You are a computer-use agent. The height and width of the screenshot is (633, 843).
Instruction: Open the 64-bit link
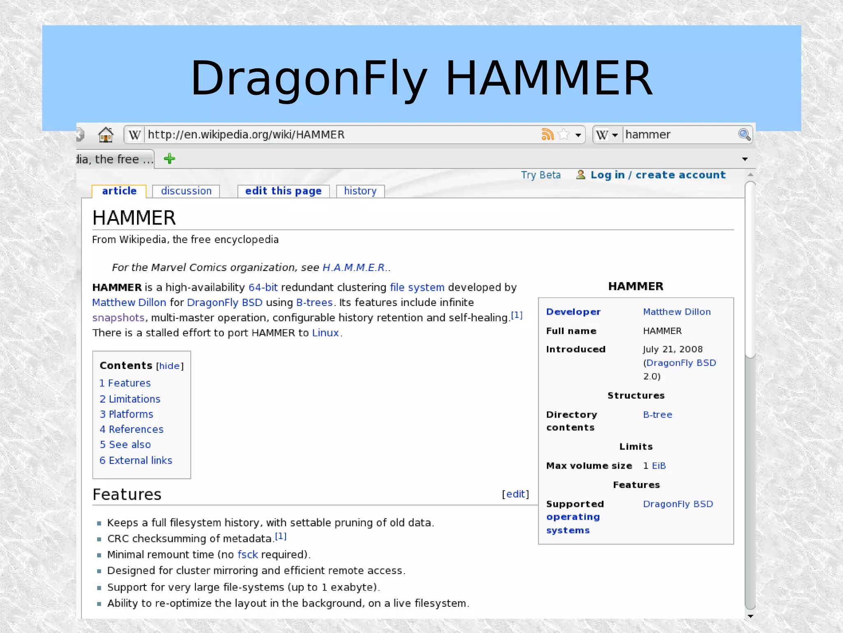[x=263, y=287]
